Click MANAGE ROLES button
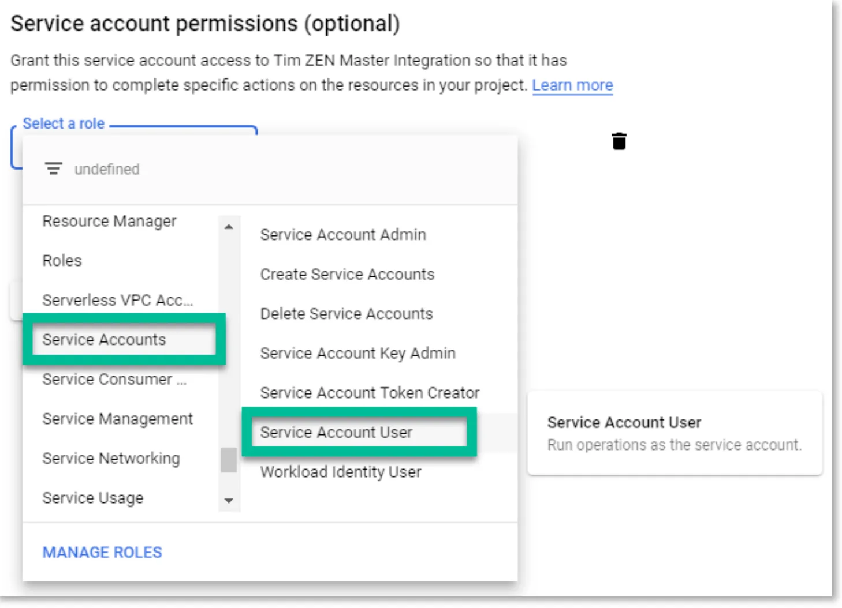 [x=102, y=552]
